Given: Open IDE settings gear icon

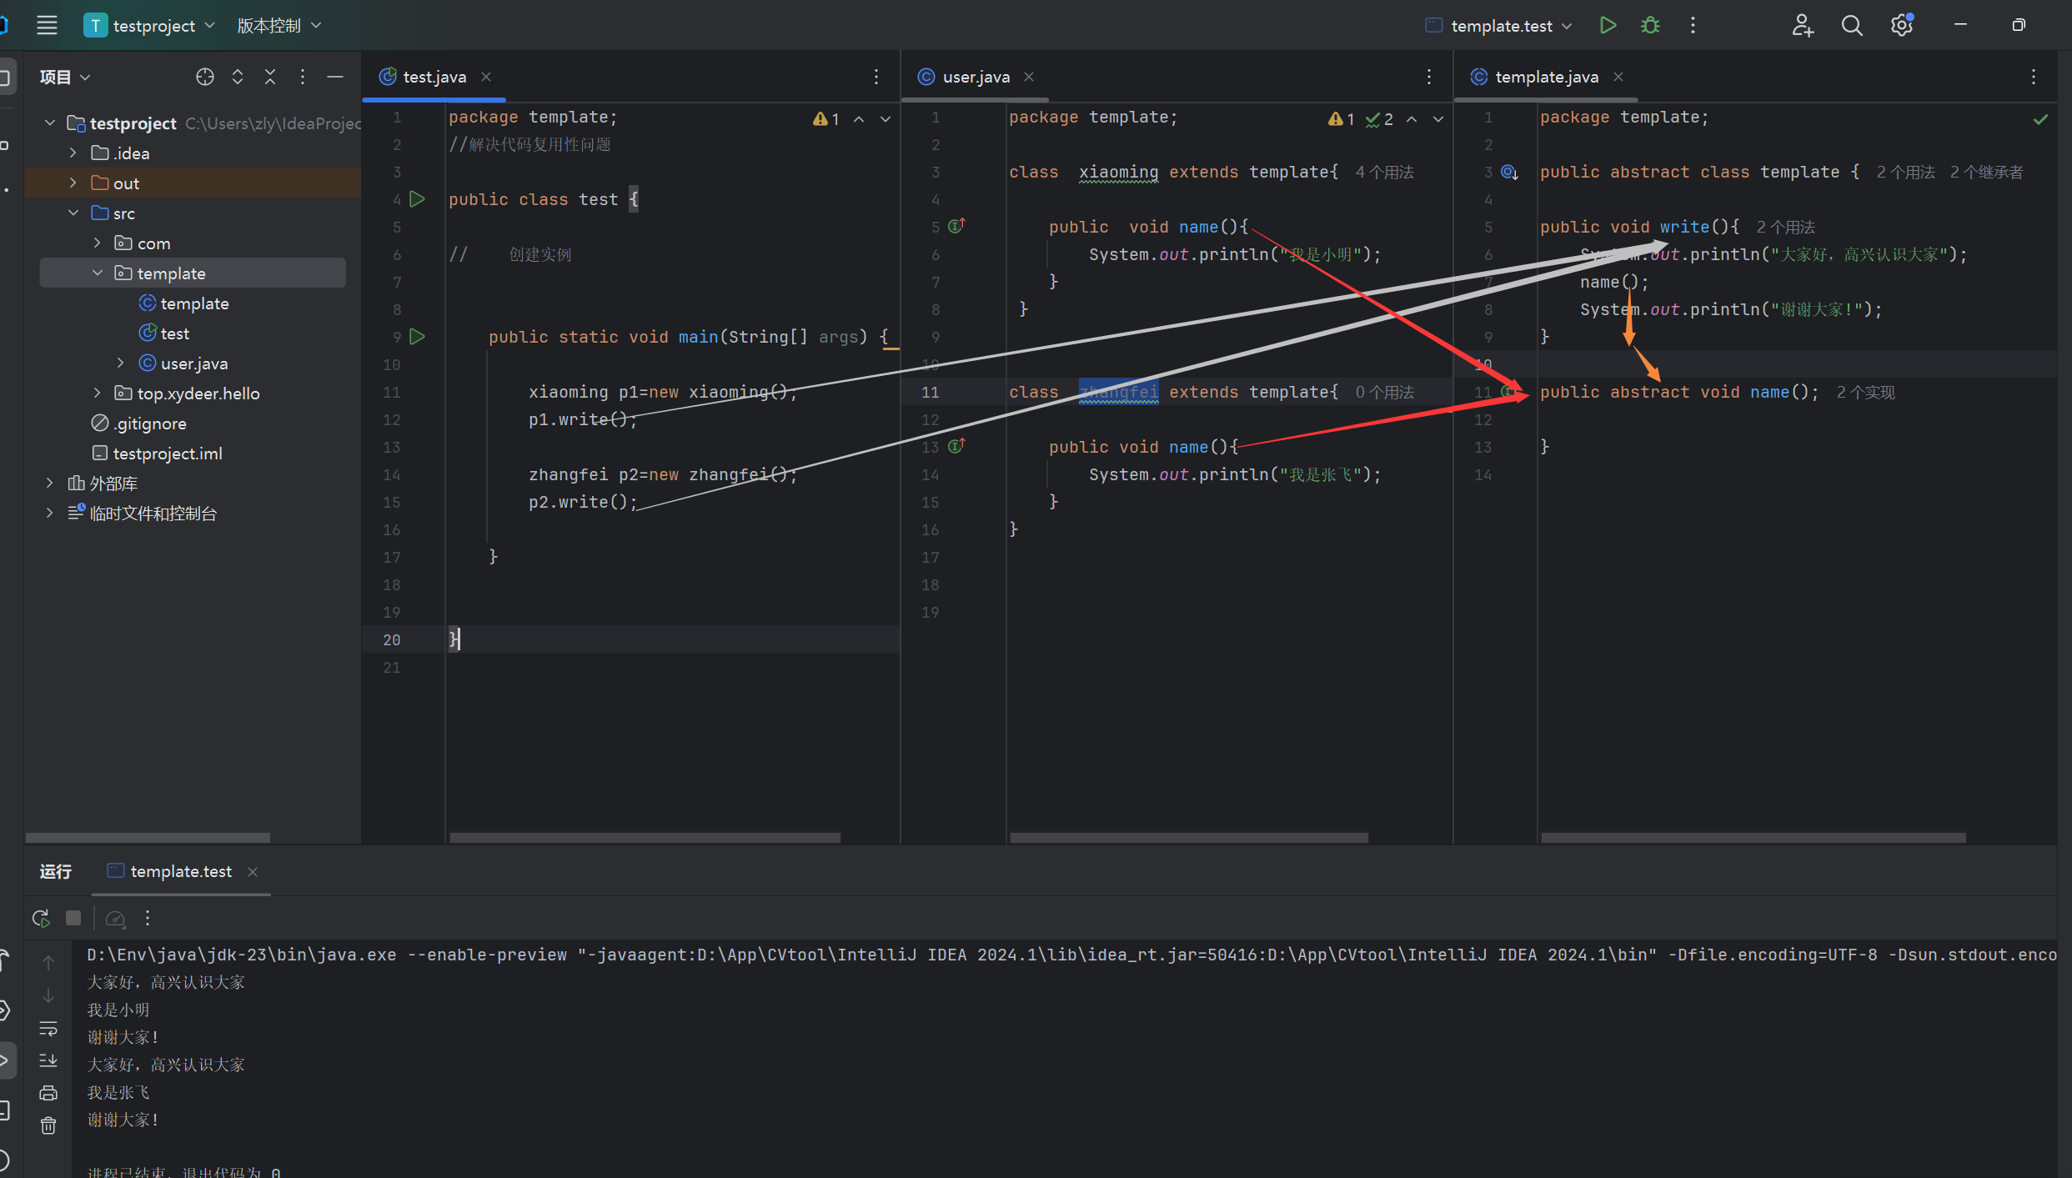Looking at the screenshot, I should (x=1902, y=26).
